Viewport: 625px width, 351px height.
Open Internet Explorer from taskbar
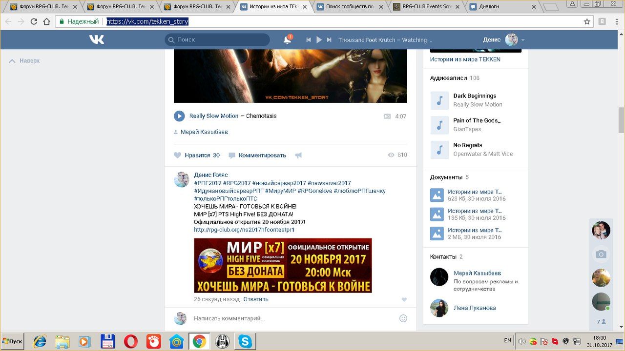pyautogui.click(x=40, y=341)
